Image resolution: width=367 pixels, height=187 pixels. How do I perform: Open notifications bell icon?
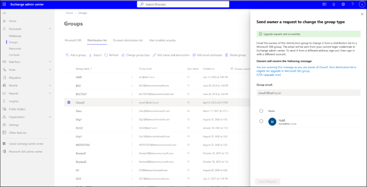334,4
